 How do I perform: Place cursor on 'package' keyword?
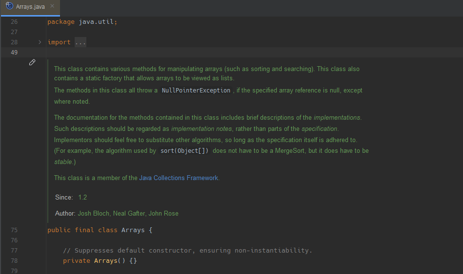coord(61,22)
